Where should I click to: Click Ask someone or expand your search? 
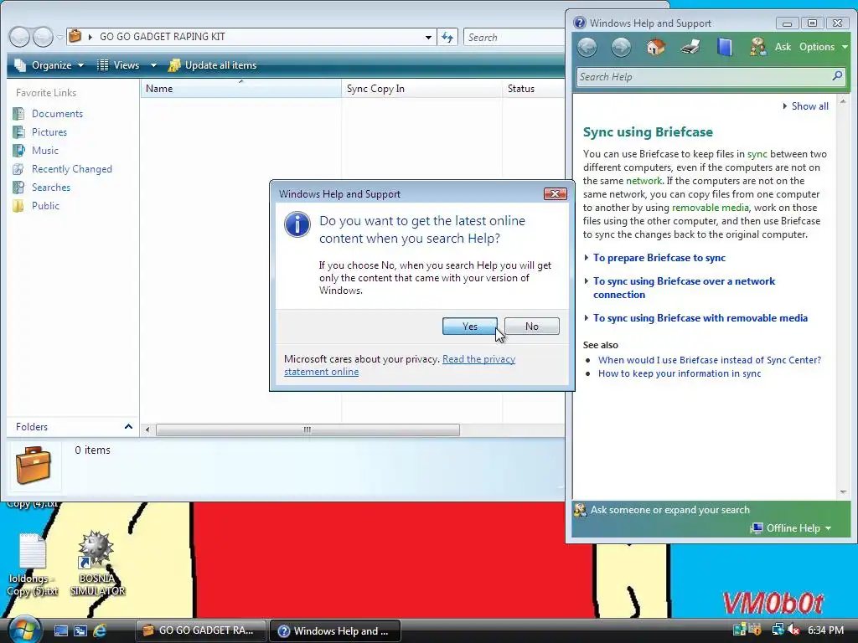[669, 510]
